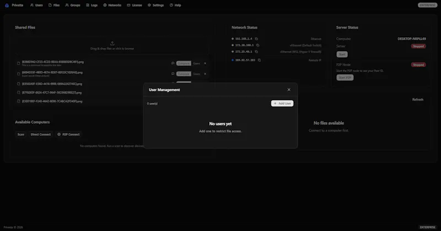Click the Shared Files heading

[x=25, y=28]
